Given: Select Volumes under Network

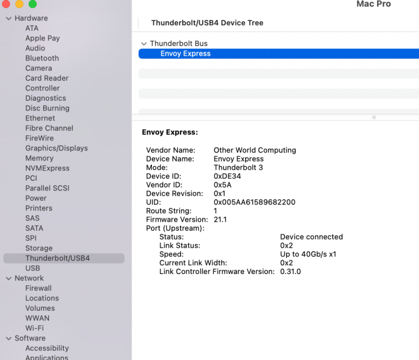Looking at the screenshot, I should pos(40,308).
